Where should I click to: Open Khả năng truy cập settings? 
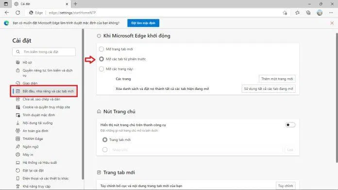point(36,186)
